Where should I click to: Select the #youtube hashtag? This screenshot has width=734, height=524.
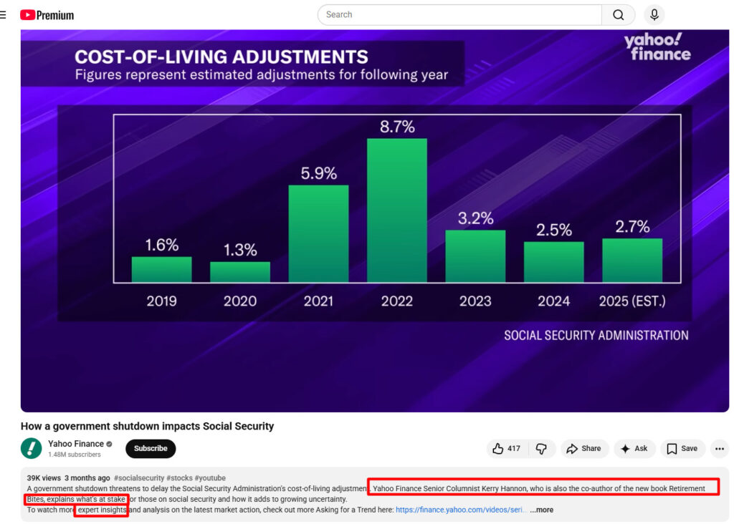point(210,478)
